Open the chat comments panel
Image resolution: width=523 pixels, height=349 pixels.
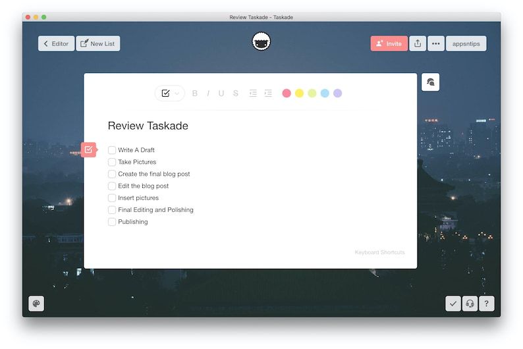(x=430, y=82)
